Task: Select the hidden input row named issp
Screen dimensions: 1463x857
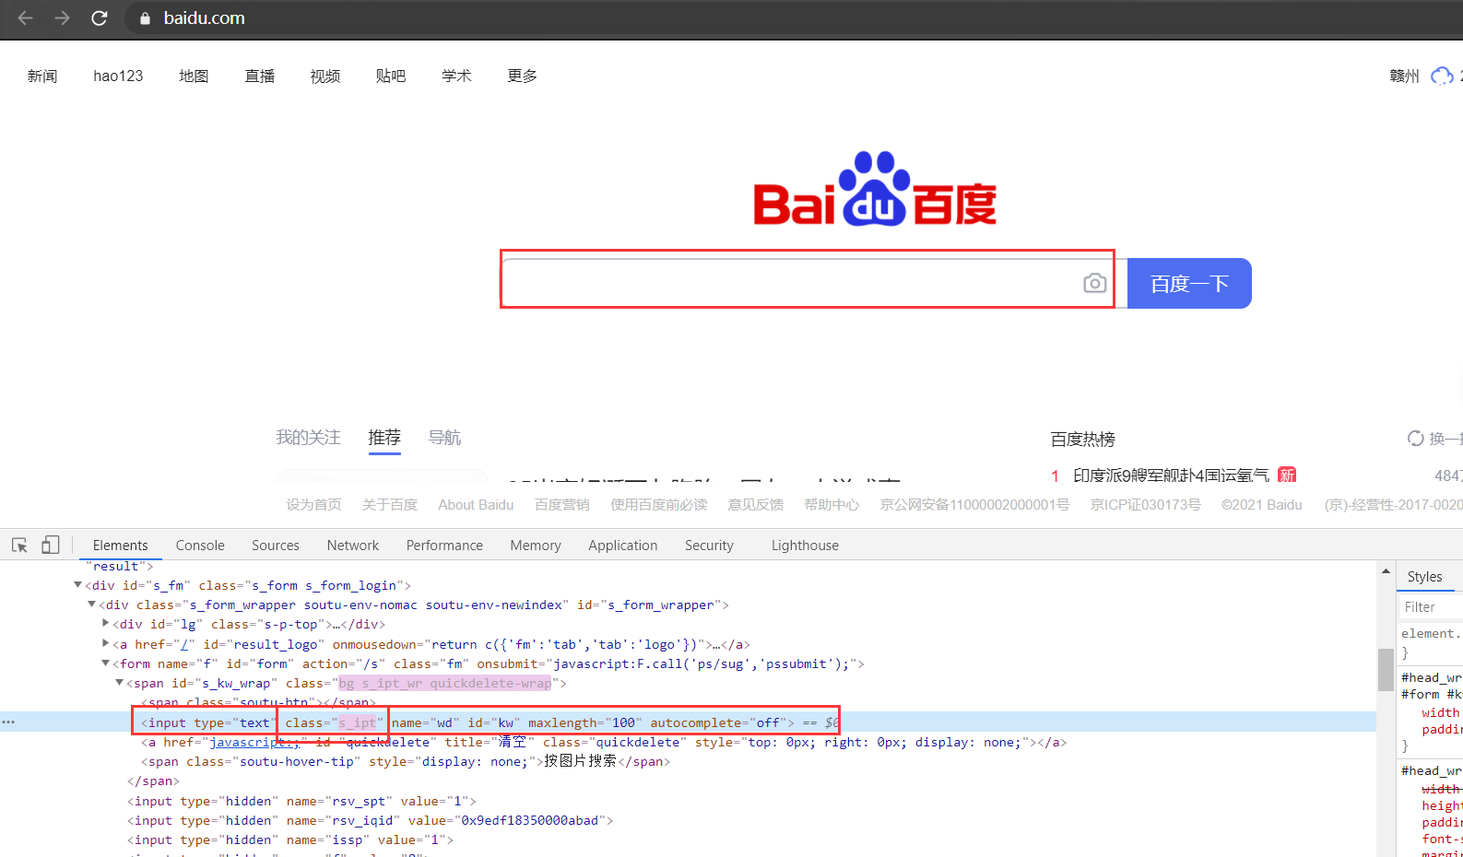Action: (290, 839)
